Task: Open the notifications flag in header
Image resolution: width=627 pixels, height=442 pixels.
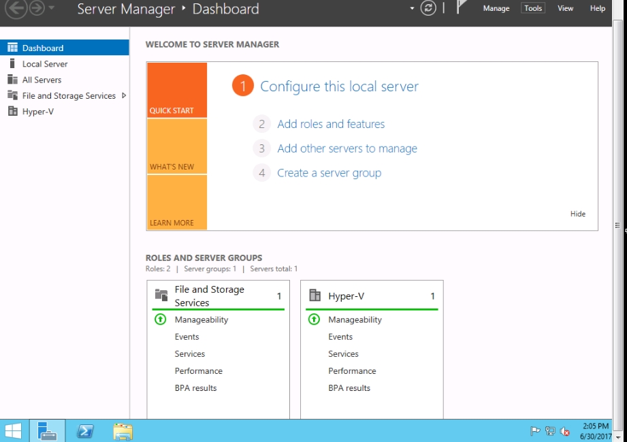Action: pyautogui.click(x=461, y=7)
